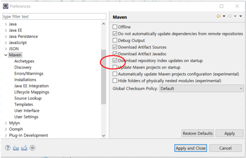Click the type filter text field
Screen dimensions: 246x158
pos(54,16)
